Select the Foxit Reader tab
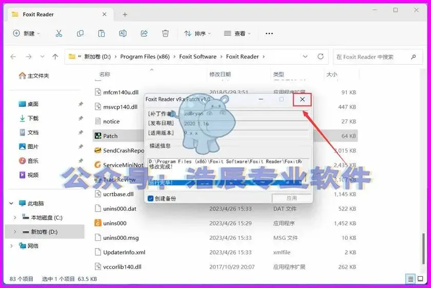 (x=59, y=14)
